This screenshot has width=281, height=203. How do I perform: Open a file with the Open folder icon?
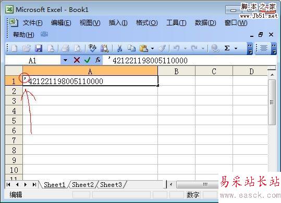[x=27, y=48]
